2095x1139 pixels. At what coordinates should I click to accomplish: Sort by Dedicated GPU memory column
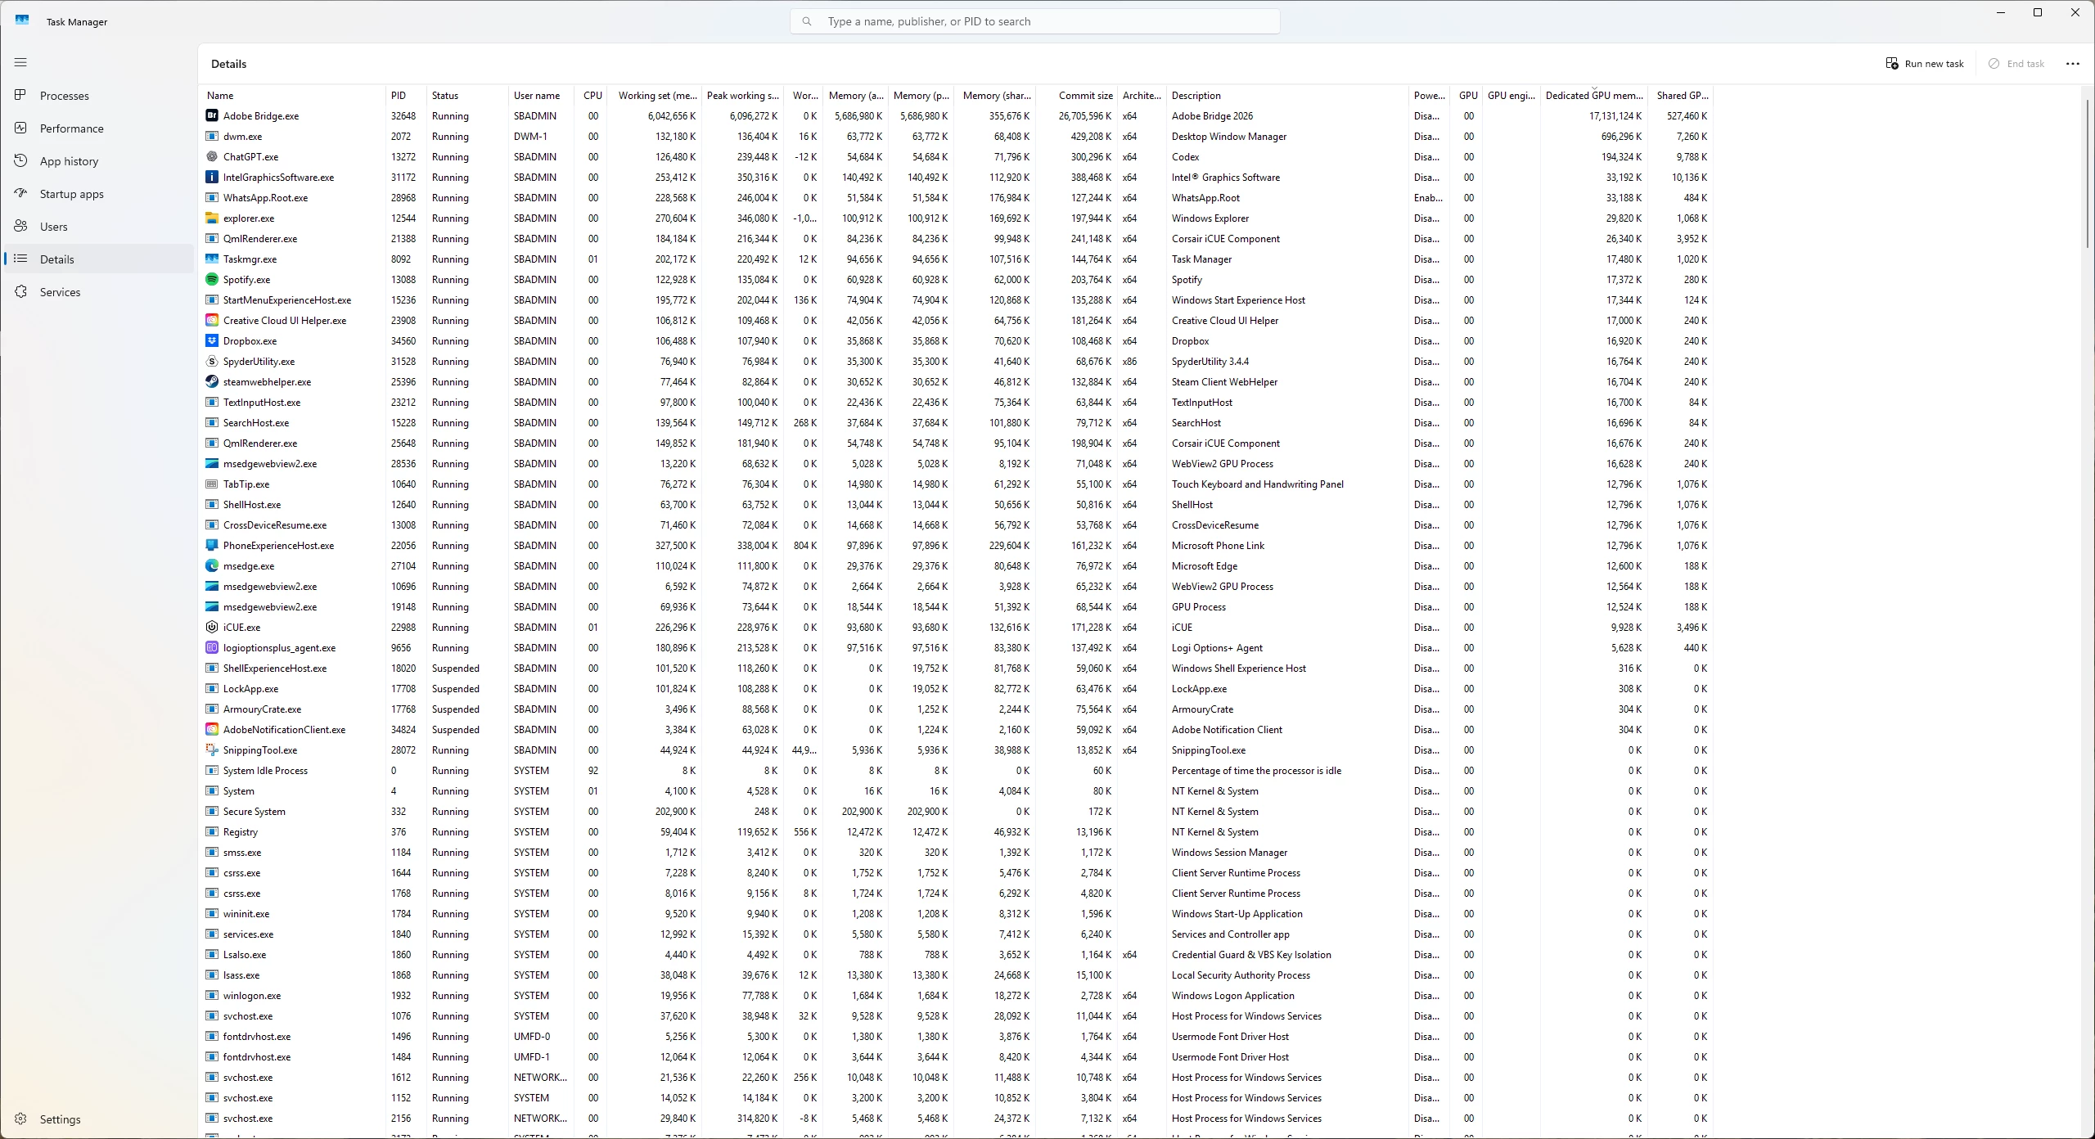pyautogui.click(x=1593, y=96)
